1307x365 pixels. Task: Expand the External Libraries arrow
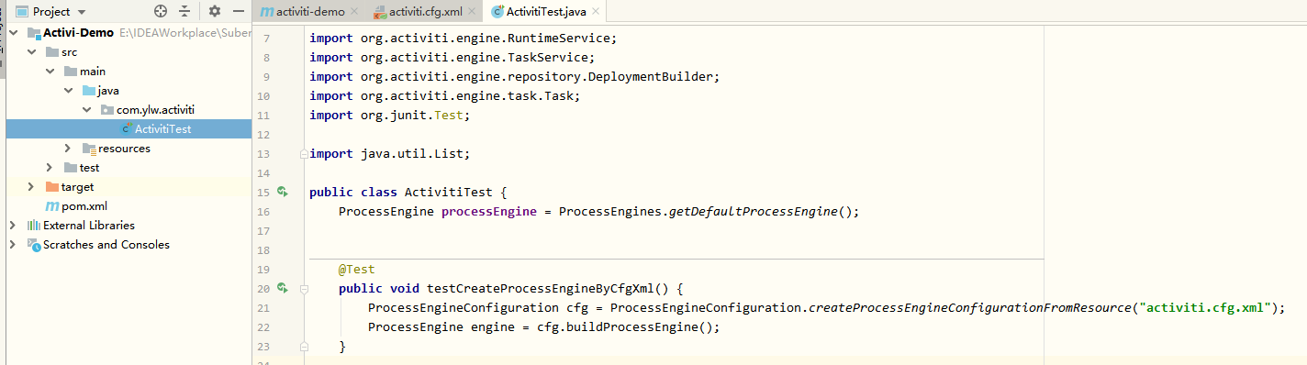[x=14, y=226]
